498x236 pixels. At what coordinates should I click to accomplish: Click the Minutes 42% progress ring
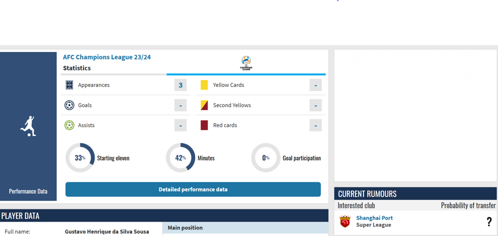pos(180,158)
